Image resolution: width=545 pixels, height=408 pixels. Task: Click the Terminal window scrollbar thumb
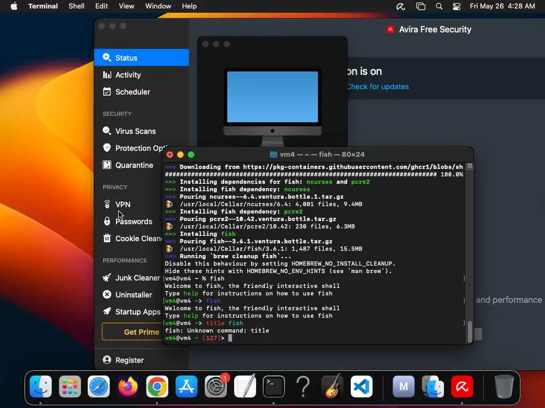click(469, 331)
